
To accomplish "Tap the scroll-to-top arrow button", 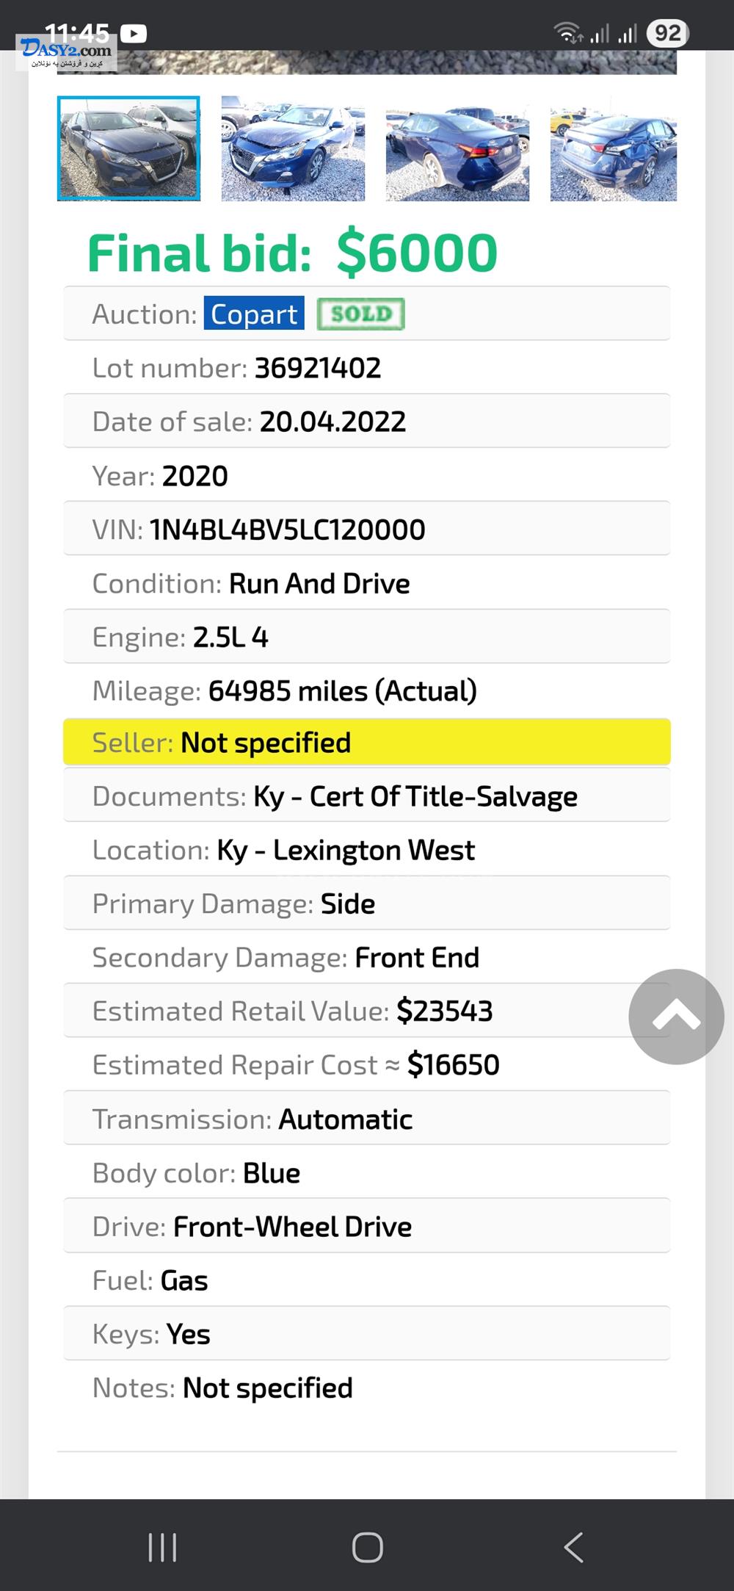I will pyautogui.click(x=676, y=1017).
